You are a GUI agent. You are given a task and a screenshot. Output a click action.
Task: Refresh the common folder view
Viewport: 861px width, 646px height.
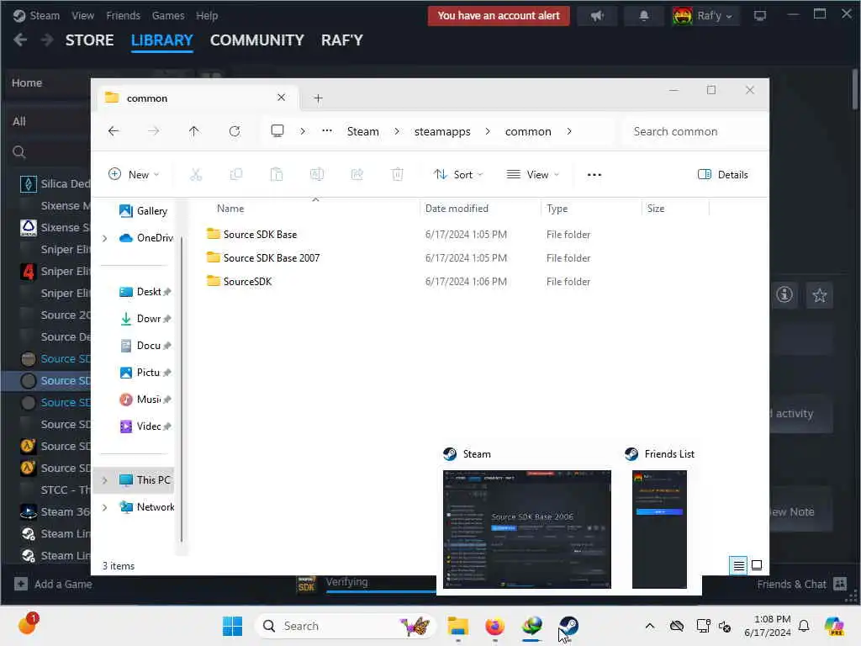coord(235,131)
